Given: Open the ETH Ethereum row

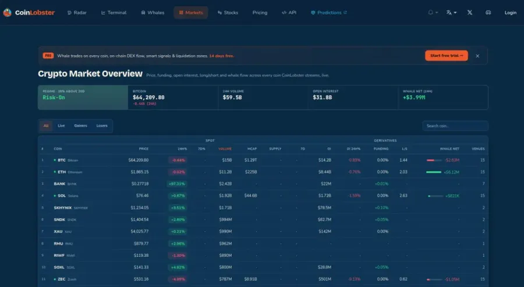Looking at the screenshot, I should click(263, 172).
